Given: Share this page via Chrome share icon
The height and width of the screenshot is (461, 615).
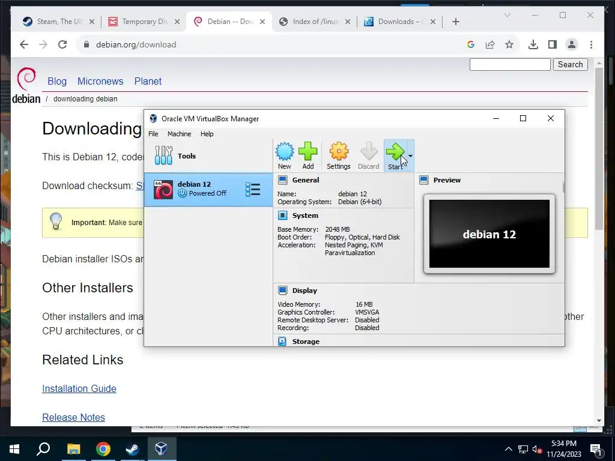Looking at the screenshot, I should click(x=490, y=44).
